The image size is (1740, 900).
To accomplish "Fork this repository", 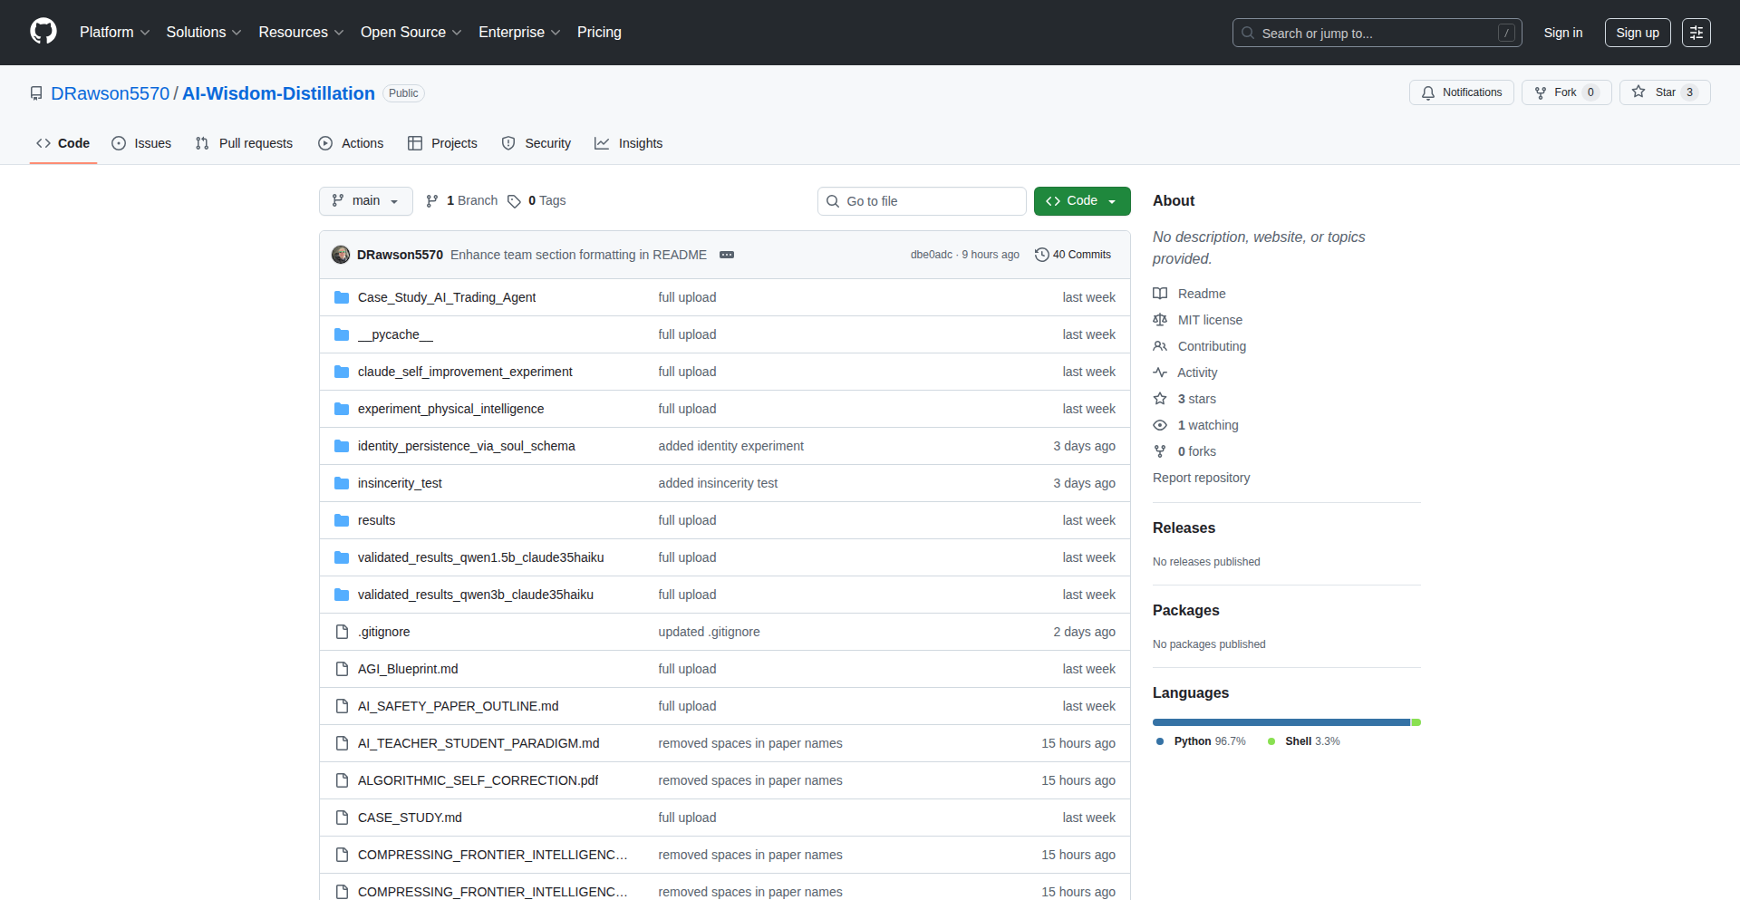I will (1556, 92).
